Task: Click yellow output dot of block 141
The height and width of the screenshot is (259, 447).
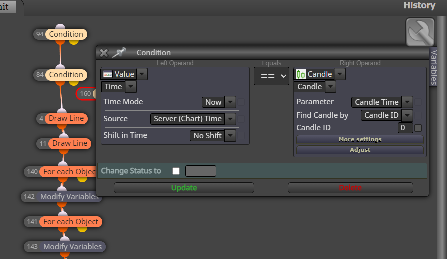Action: click(82, 229)
